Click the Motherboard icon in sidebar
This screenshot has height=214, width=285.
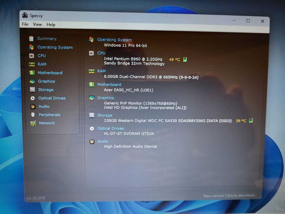(x=32, y=73)
